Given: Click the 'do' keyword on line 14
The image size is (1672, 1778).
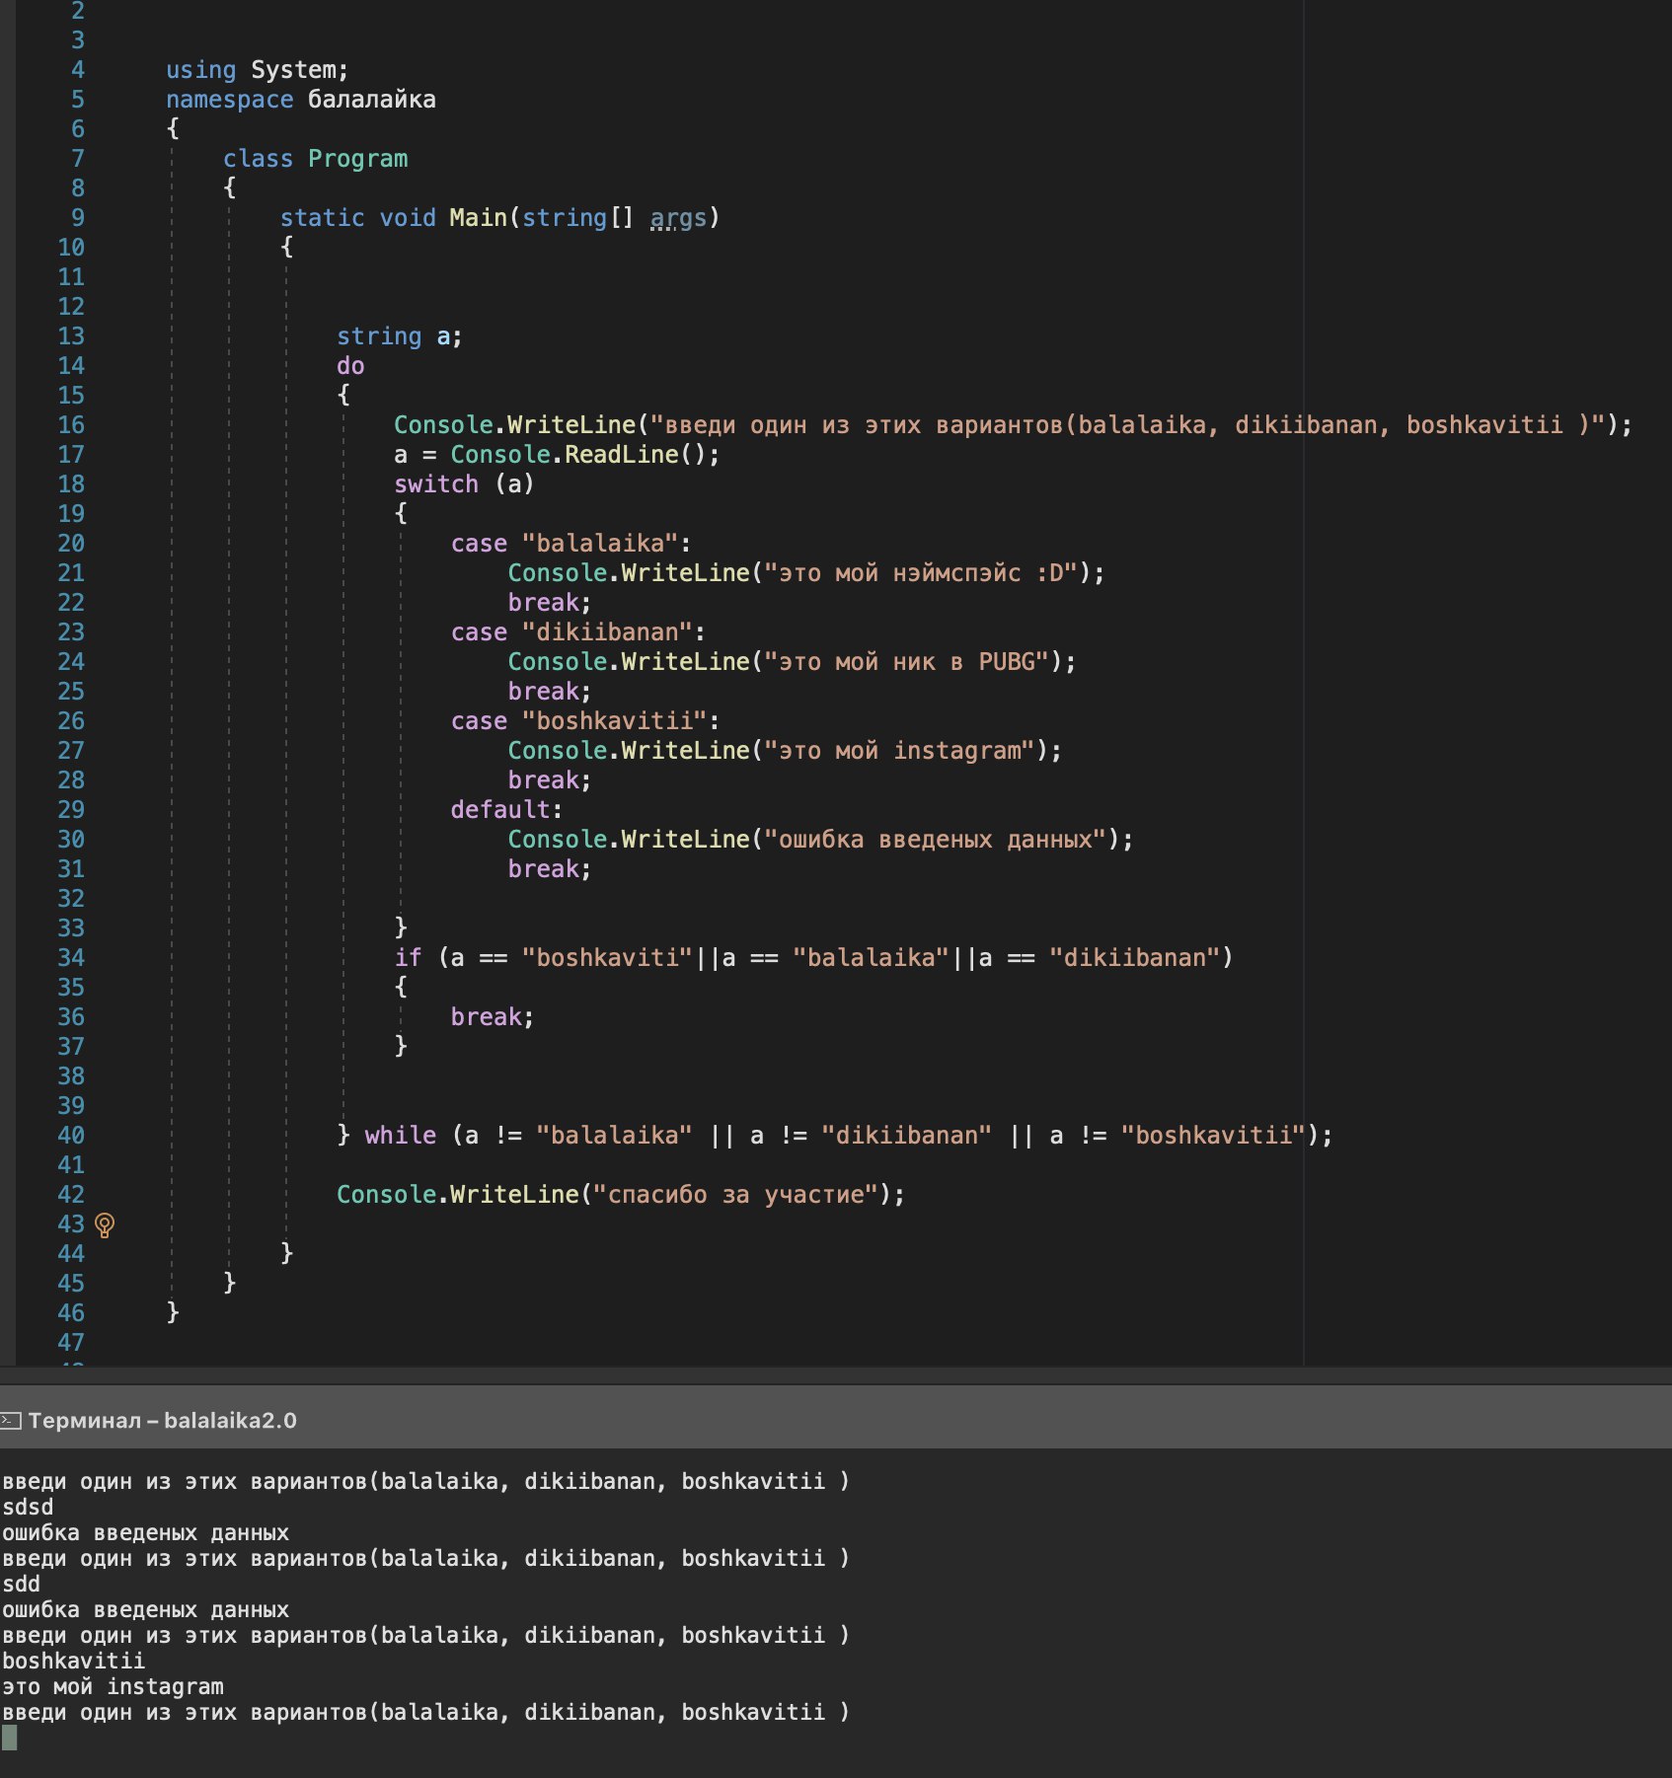Looking at the screenshot, I should (350, 366).
